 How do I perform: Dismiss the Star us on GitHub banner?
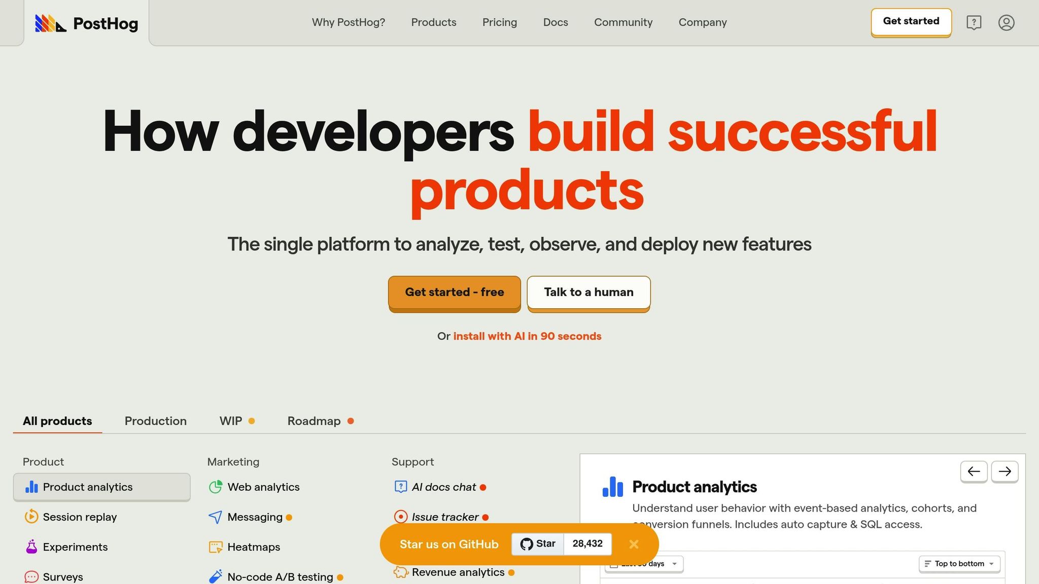[634, 544]
